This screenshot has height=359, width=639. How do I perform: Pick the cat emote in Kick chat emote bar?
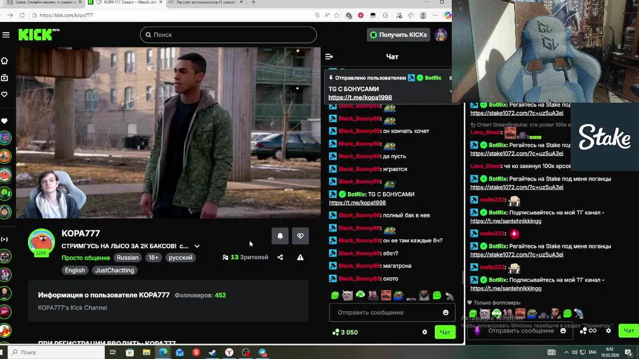coord(347,295)
